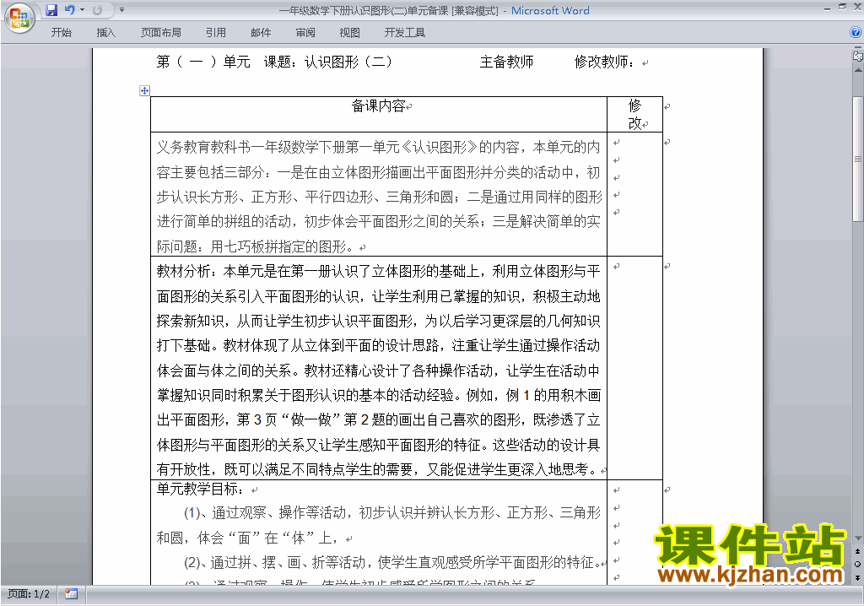Image resolution: width=864 pixels, height=606 pixels.
Task: Click the macro recording status bar icon
Action: (71, 594)
